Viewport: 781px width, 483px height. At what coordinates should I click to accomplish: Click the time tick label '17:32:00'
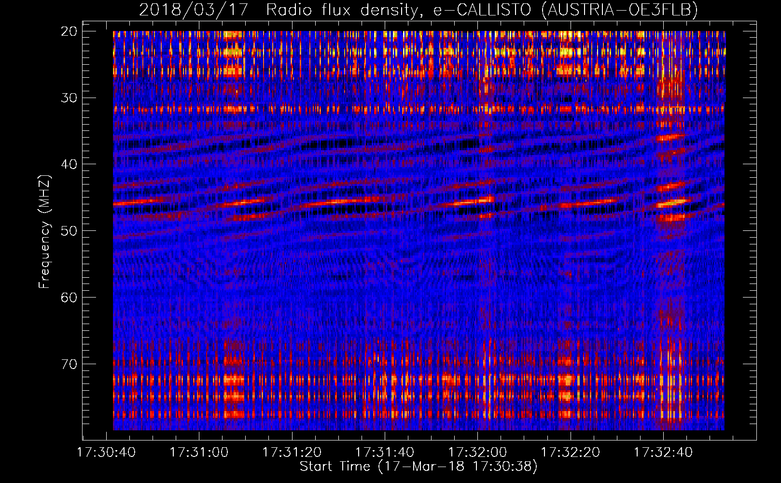coord(477,453)
